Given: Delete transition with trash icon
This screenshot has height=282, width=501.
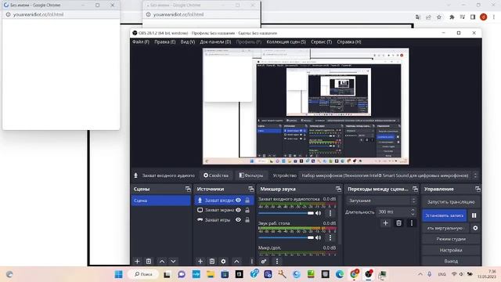Looking at the screenshot, I should pyautogui.click(x=398, y=222).
